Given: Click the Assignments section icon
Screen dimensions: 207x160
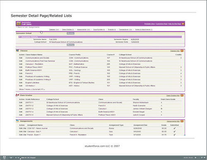Looking at the screenshot, I should pyautogui.click(x=17, y=121).
